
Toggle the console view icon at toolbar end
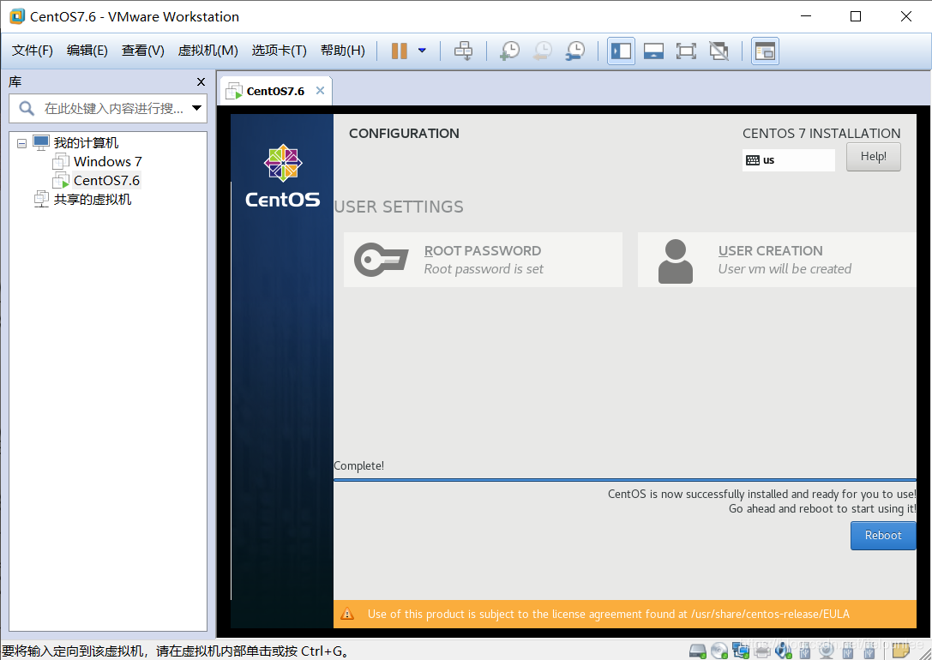coord(765,51)
